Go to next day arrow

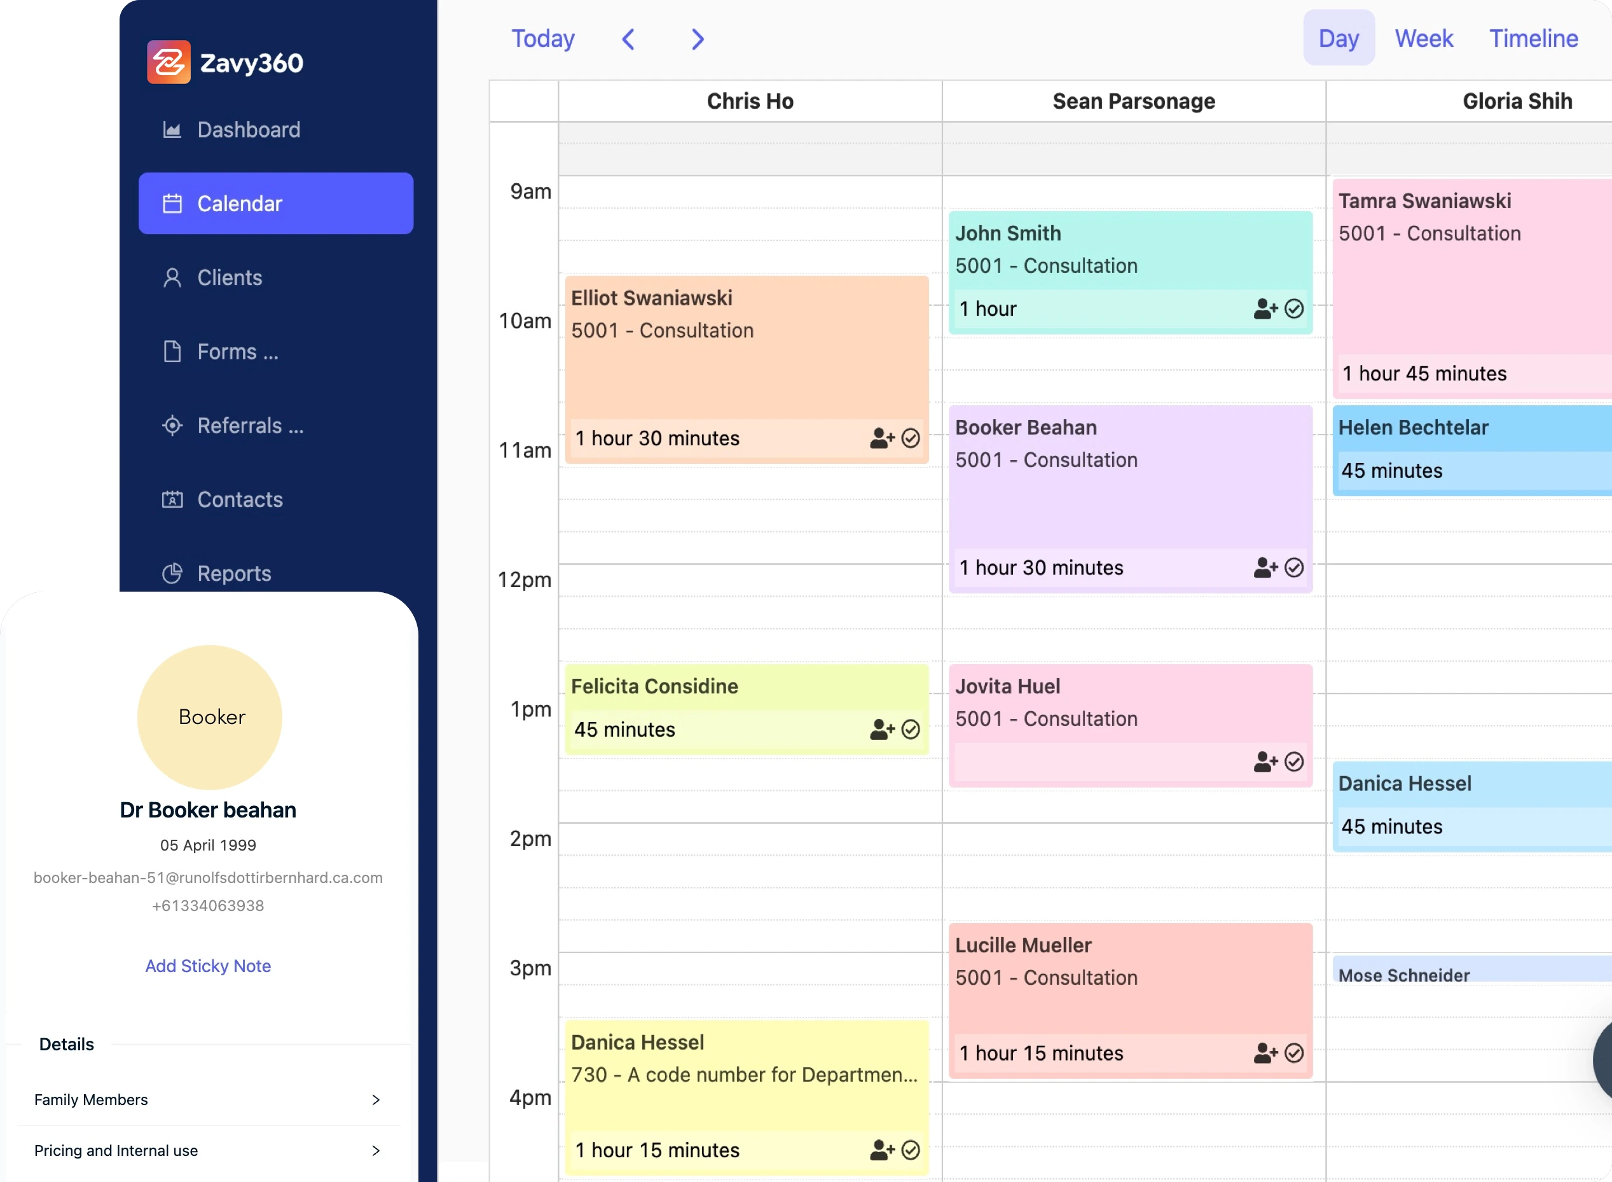coord(698,39)
